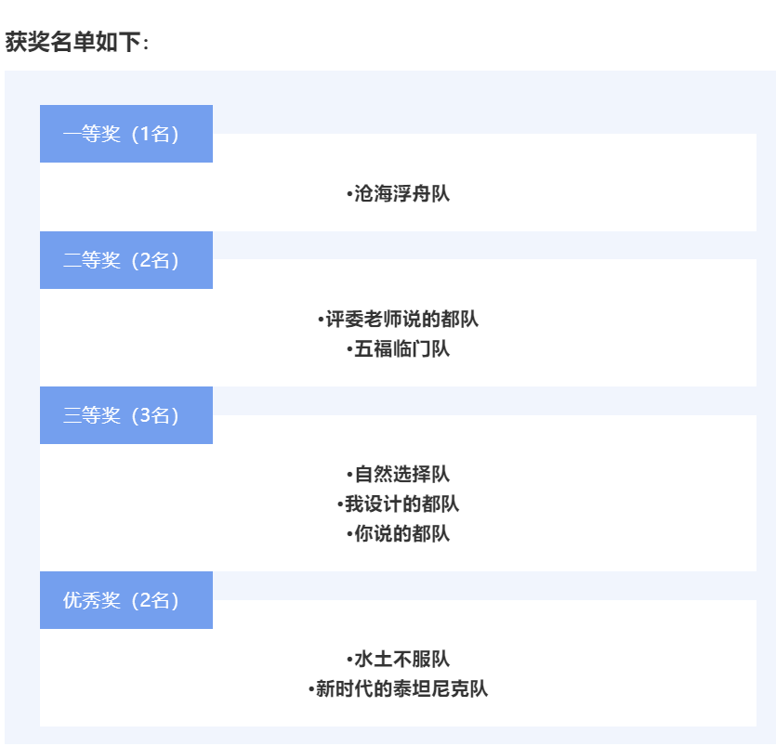776x746 pixels.
Task: Click the team name 沧海浮舟队
Action: point(402,194)
